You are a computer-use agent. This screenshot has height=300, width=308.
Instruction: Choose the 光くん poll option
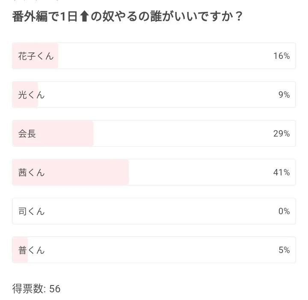click(154, 95)
